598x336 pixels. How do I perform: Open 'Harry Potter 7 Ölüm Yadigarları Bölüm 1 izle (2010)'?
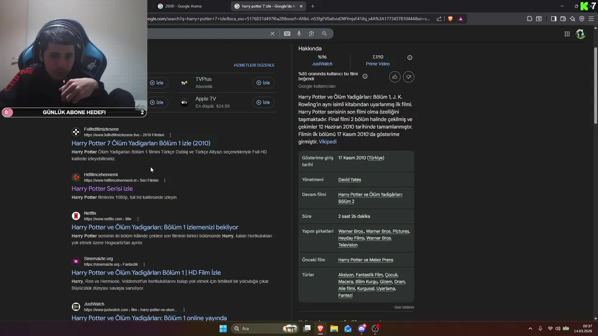pos(141,143)
